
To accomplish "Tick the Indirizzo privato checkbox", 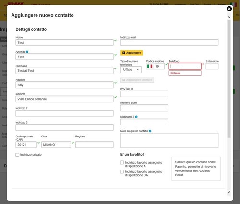I will point(17,155).
